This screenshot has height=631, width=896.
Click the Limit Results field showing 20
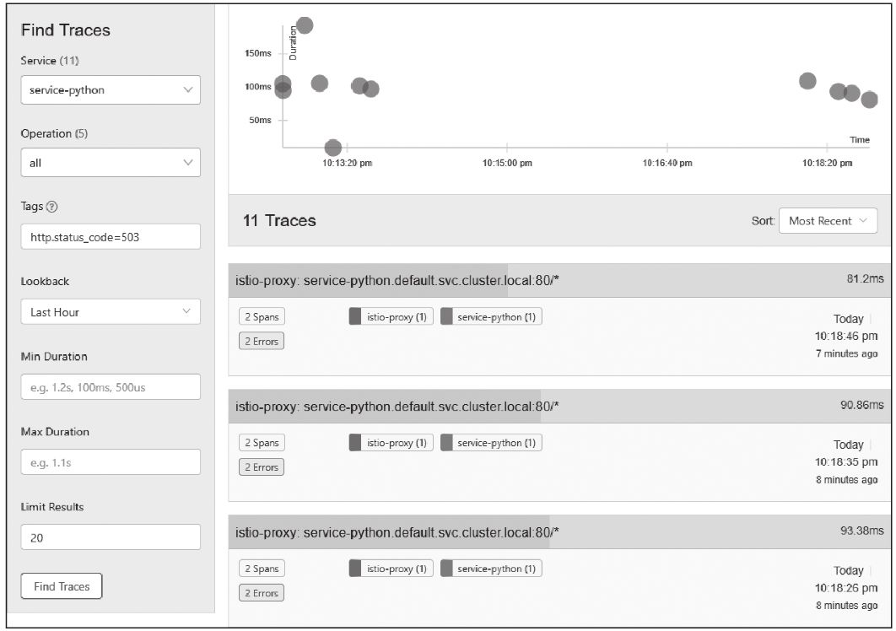[x=110, y=537]
